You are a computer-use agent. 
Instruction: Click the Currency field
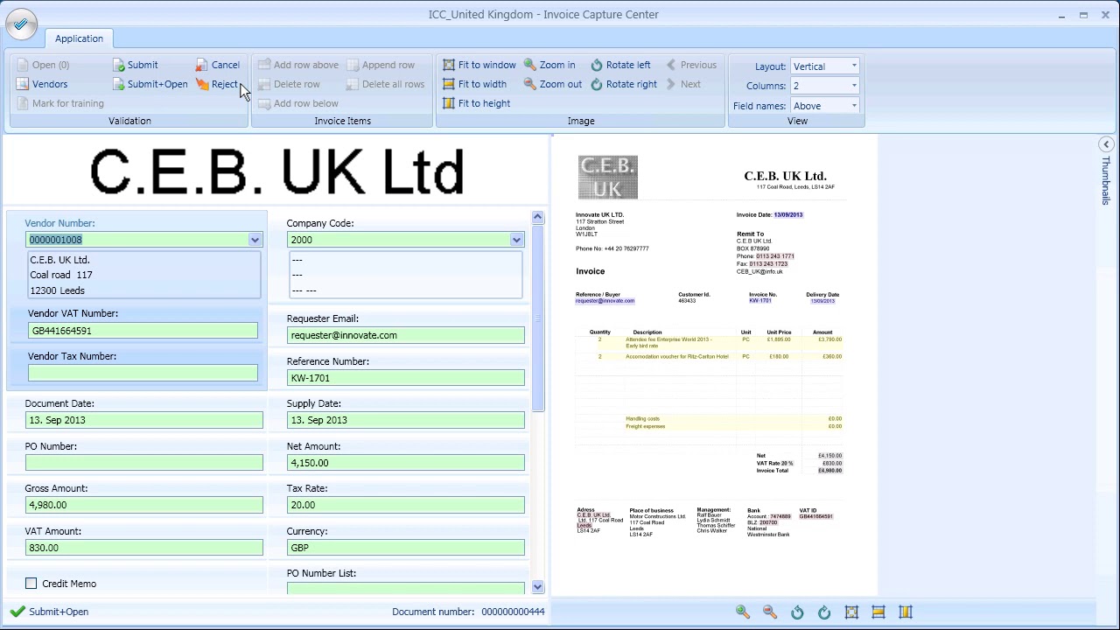[x=406, y=548]
